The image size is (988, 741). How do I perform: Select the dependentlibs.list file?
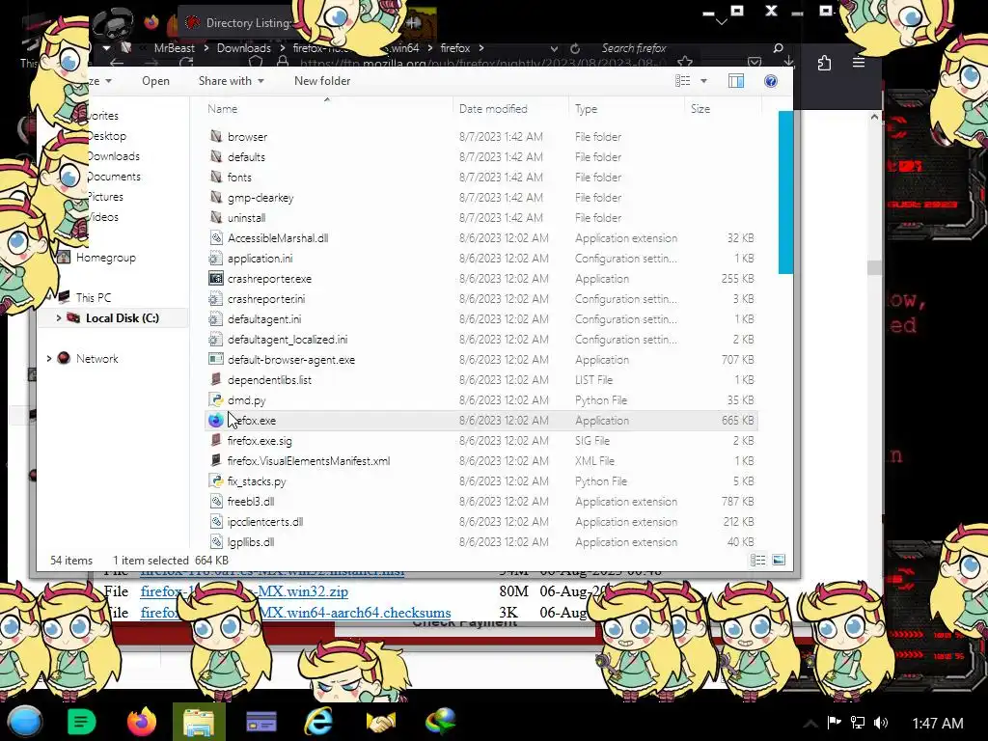pos(269,380)
